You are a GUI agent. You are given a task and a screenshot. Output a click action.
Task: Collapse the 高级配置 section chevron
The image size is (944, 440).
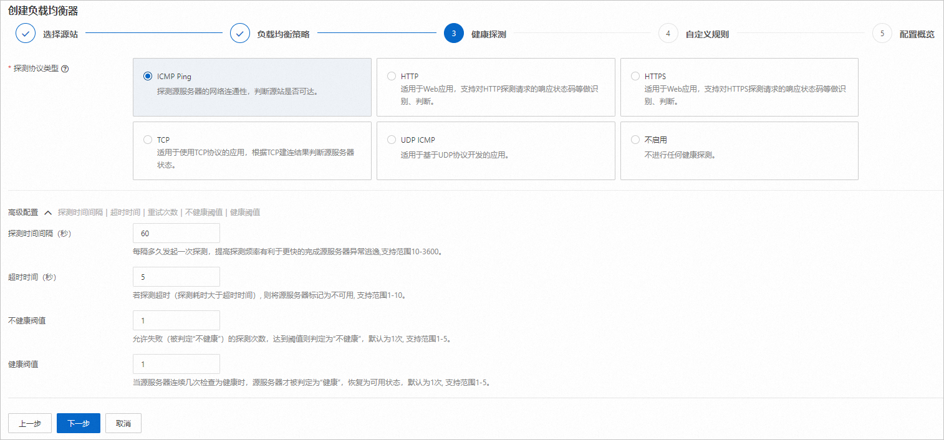pos(48,212)
